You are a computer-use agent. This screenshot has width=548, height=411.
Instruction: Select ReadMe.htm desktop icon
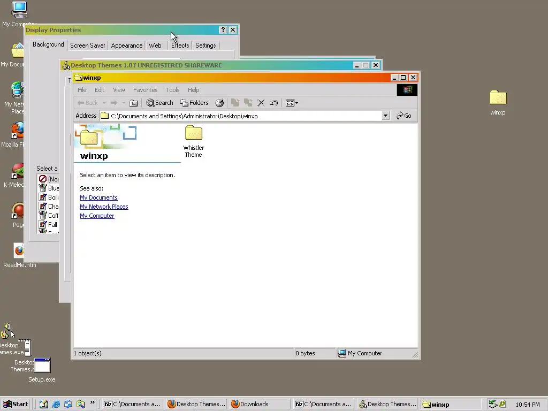point(20,255)
